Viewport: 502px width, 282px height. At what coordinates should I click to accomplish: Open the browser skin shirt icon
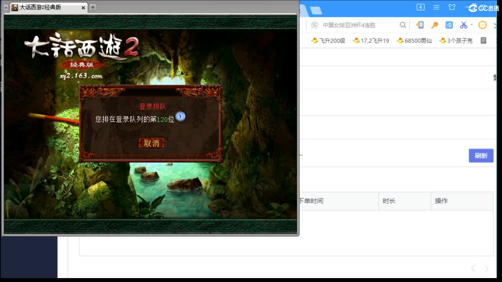point(452,7)
